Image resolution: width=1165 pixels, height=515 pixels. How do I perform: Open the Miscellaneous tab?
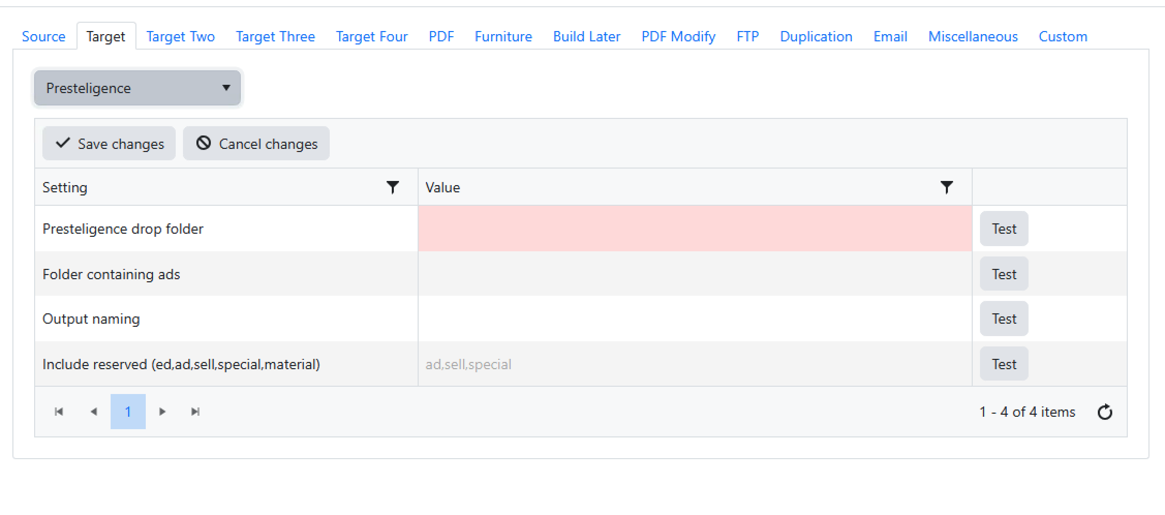click(973, 36)
